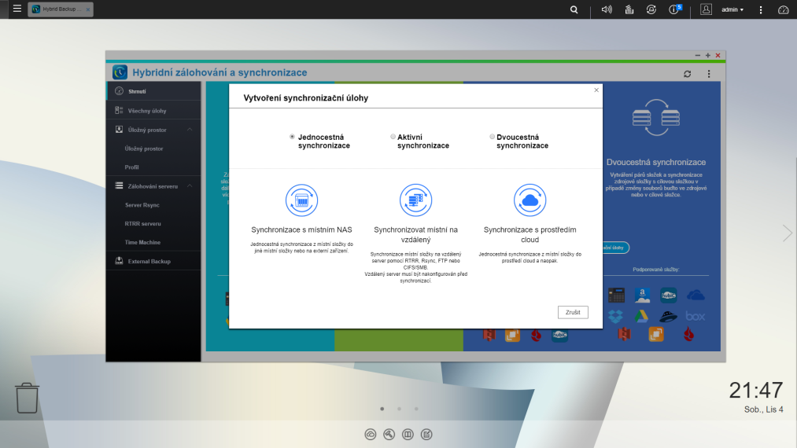Click the second bottom dock icon, wrench

389,435
